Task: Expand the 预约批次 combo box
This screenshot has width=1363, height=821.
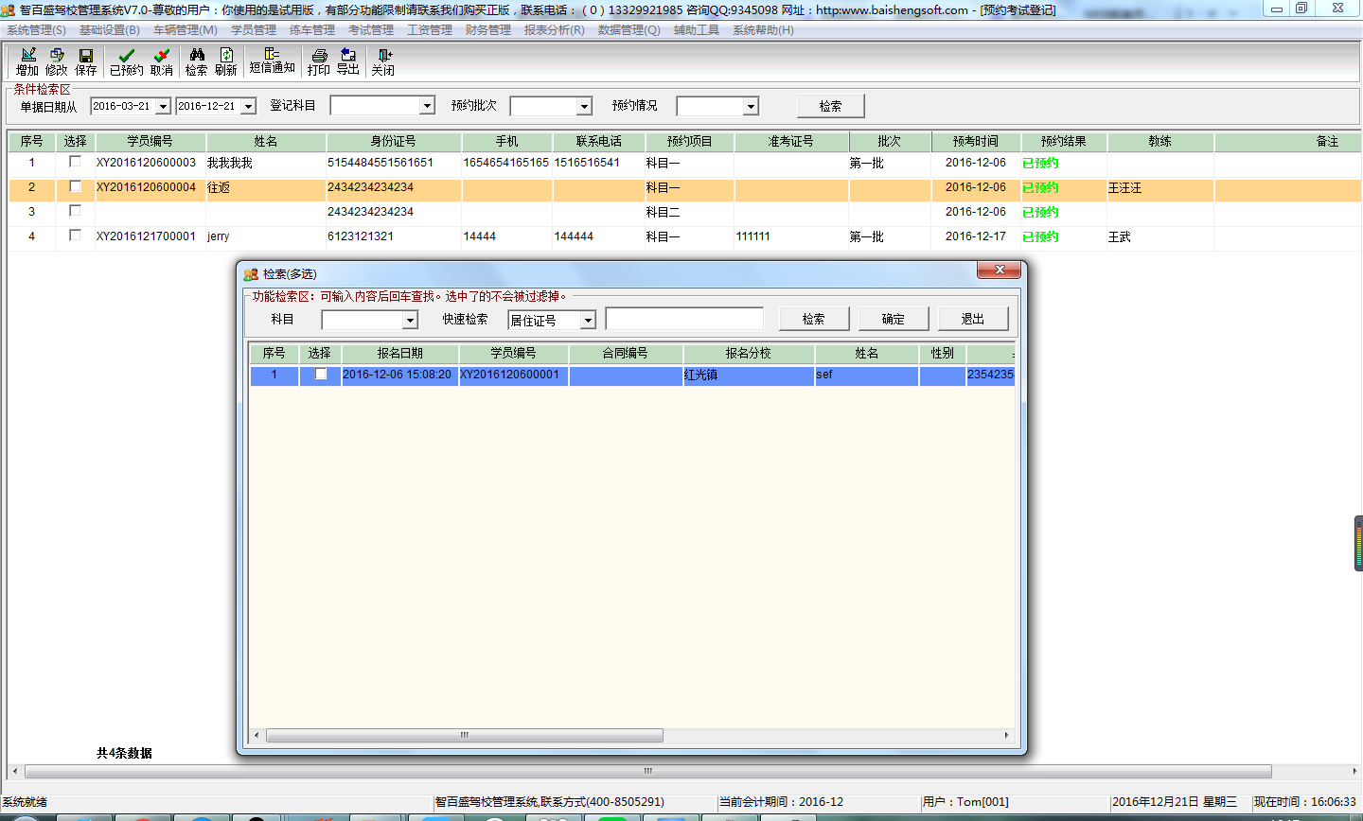Action: tap(584, 107)
